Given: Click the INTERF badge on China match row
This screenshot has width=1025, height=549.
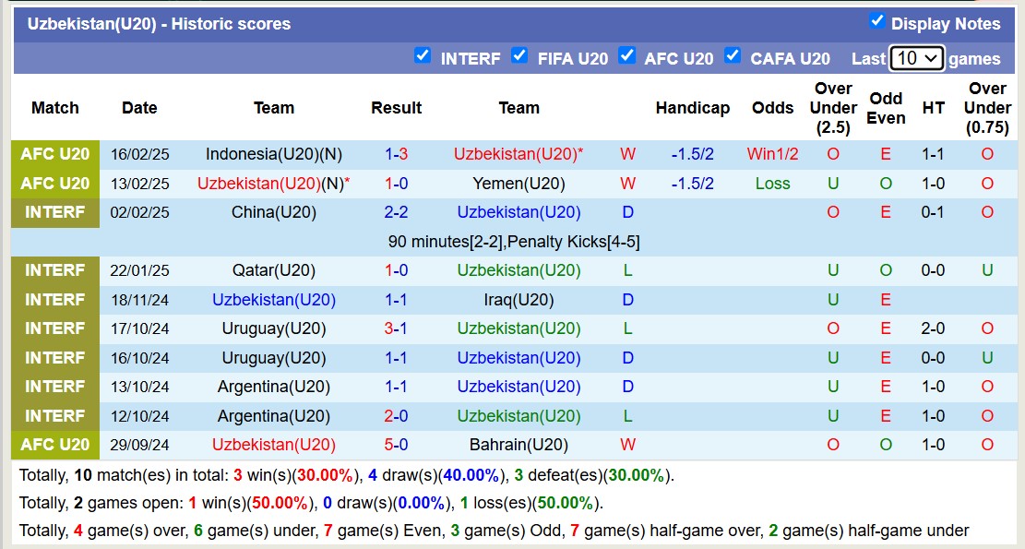Looking at the screenshot, I should (55, 211).
